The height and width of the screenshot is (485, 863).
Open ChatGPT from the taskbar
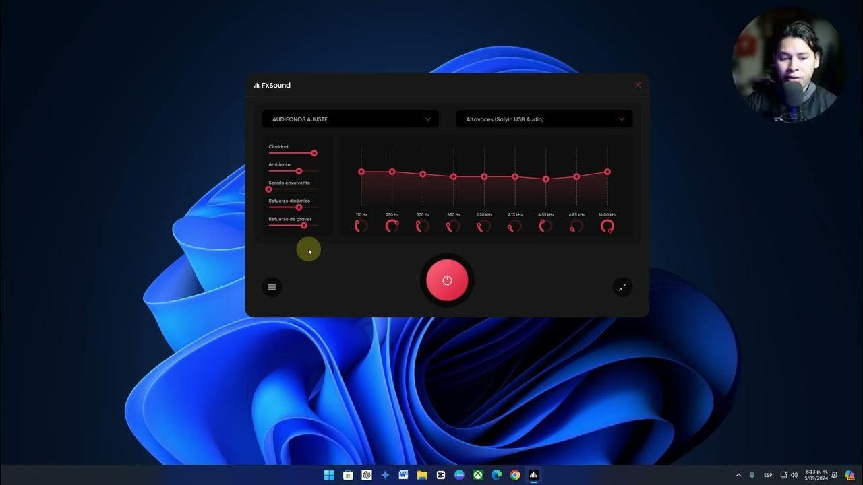tap(367, 475)
